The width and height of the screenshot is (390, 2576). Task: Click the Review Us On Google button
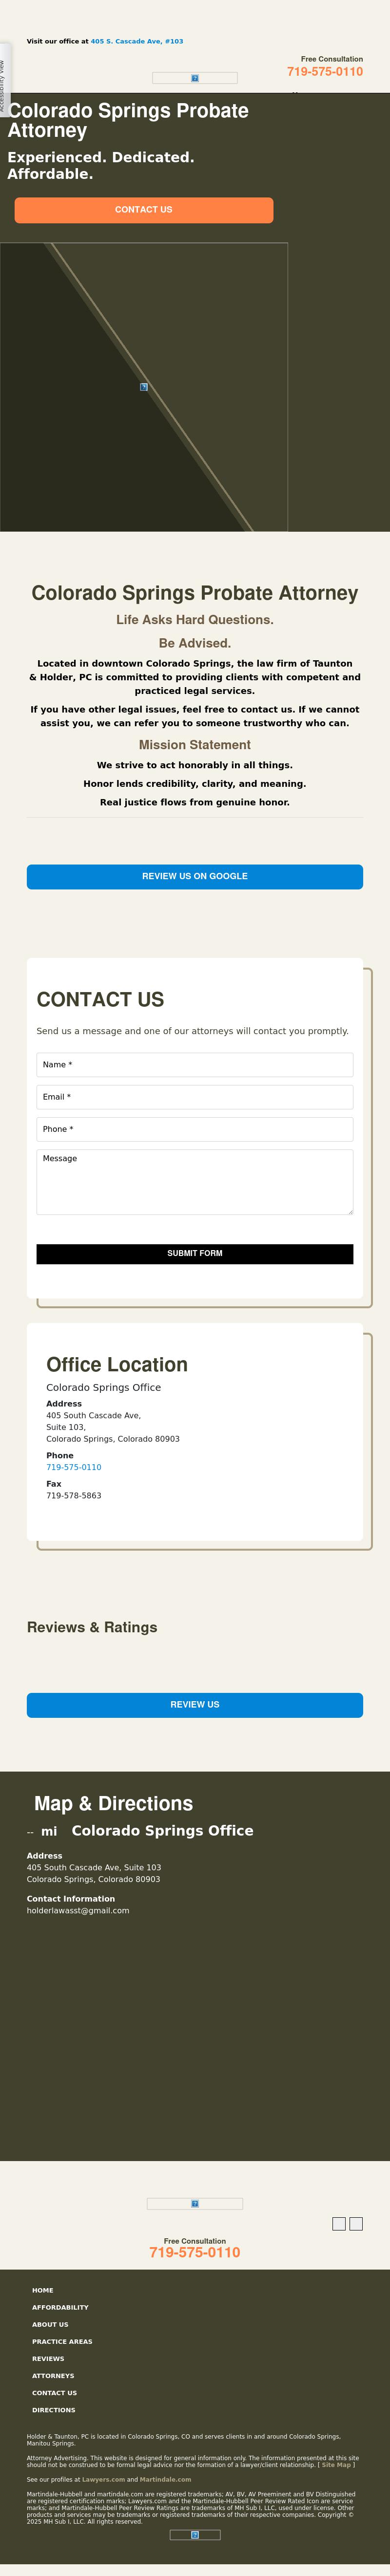click(195, 876)
